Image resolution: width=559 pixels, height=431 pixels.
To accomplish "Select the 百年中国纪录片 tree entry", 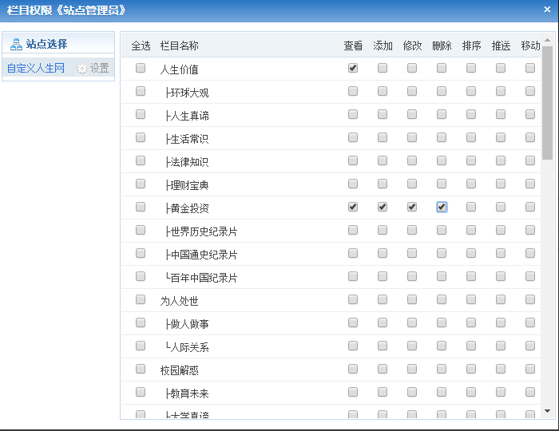I will pos(204,278).
